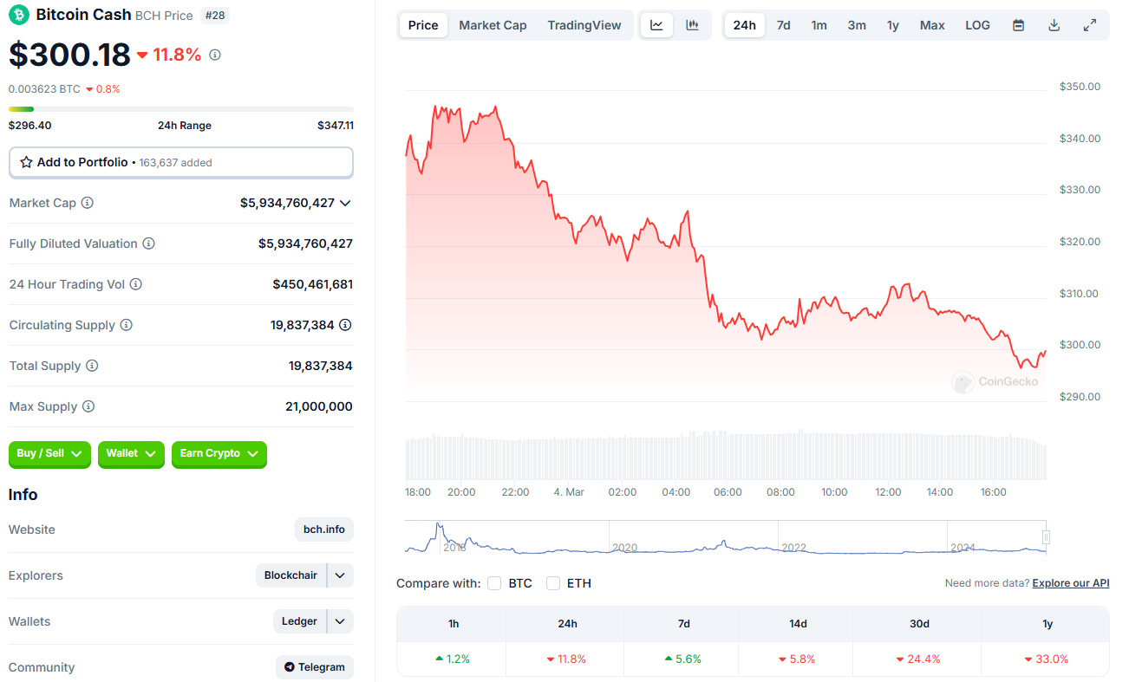The height and width of the screenshot is (682, 1129).
Task: Click the 1y 33.0% change cell
Action: coord(1046,659)
